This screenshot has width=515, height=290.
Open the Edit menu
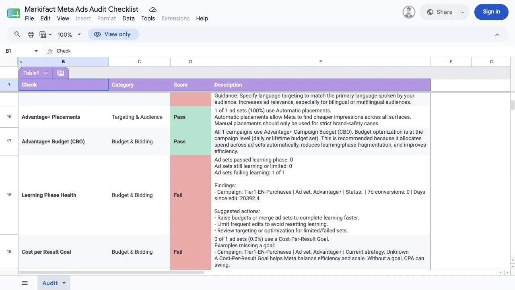point(45,19)
